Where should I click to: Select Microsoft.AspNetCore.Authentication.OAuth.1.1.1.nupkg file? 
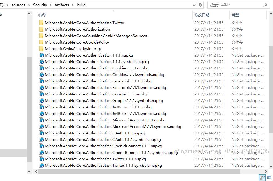95,133
